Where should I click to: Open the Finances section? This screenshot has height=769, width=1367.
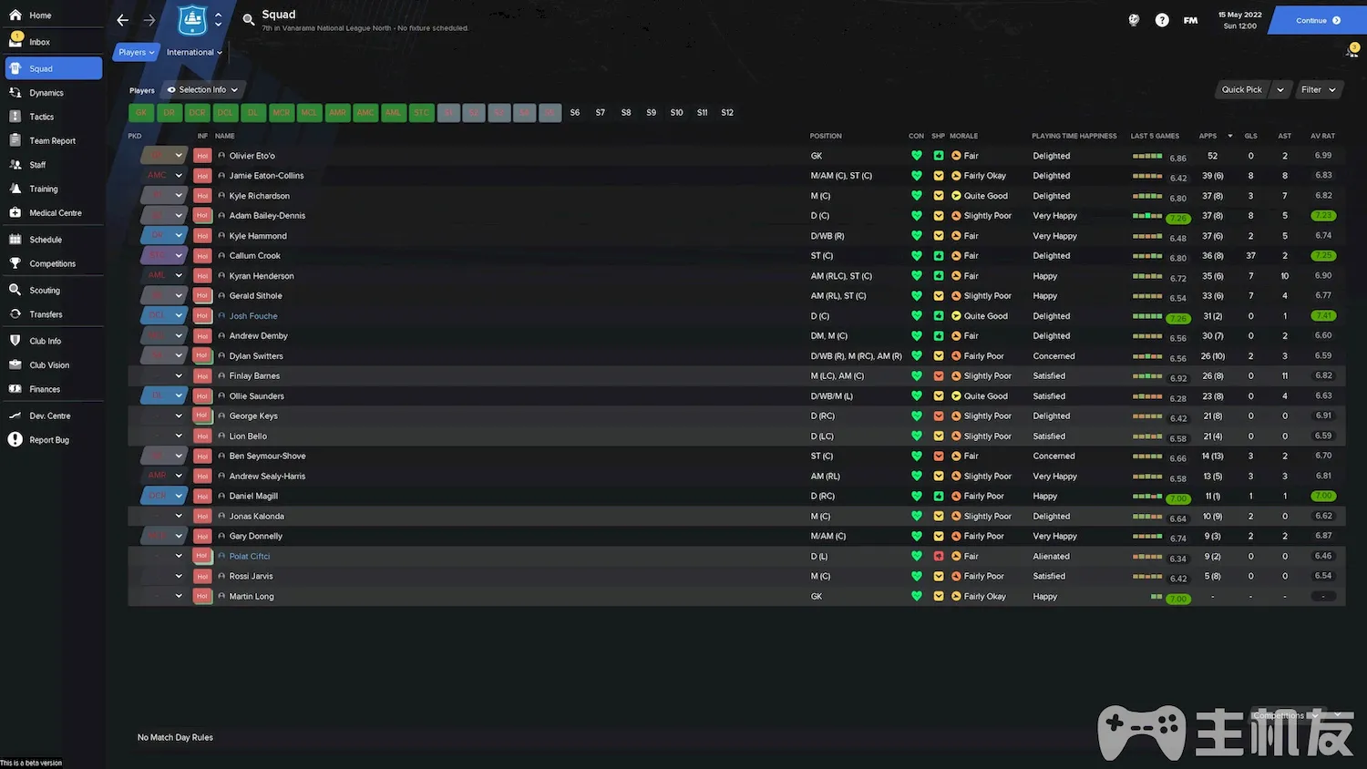click(x=45, y=389)
